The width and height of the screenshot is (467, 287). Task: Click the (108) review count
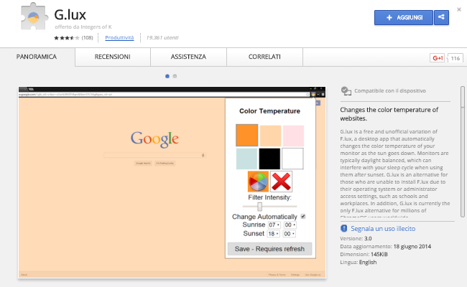[87, 38]
